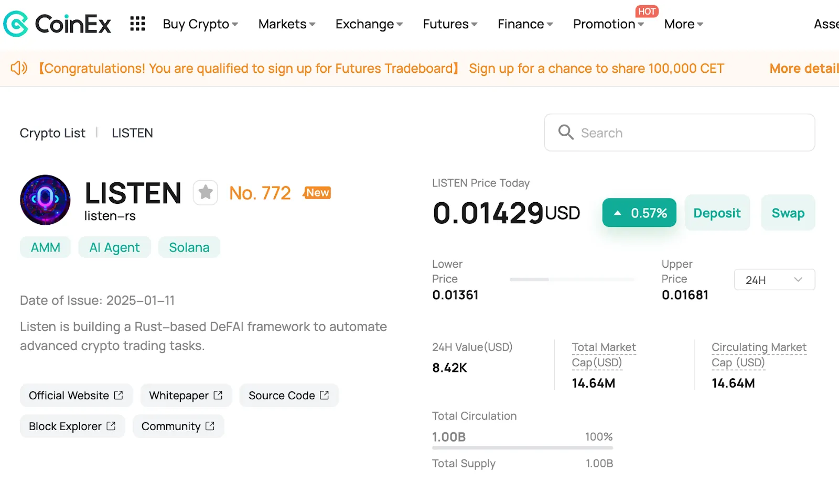Click the up triangle in 0.57% badge
Viewport: 839px width, 493px height.
[618, 213]
